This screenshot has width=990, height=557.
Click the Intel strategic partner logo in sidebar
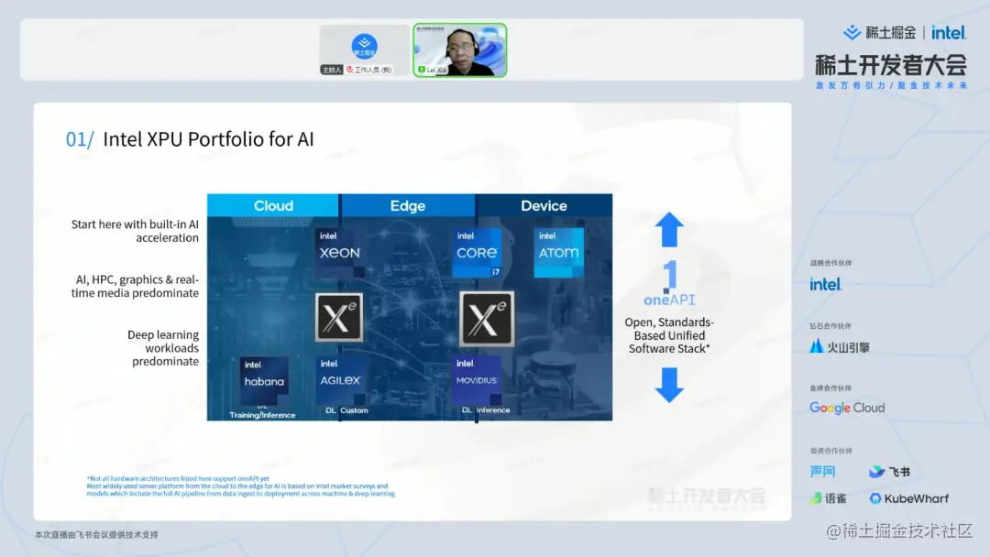[826, 285]
